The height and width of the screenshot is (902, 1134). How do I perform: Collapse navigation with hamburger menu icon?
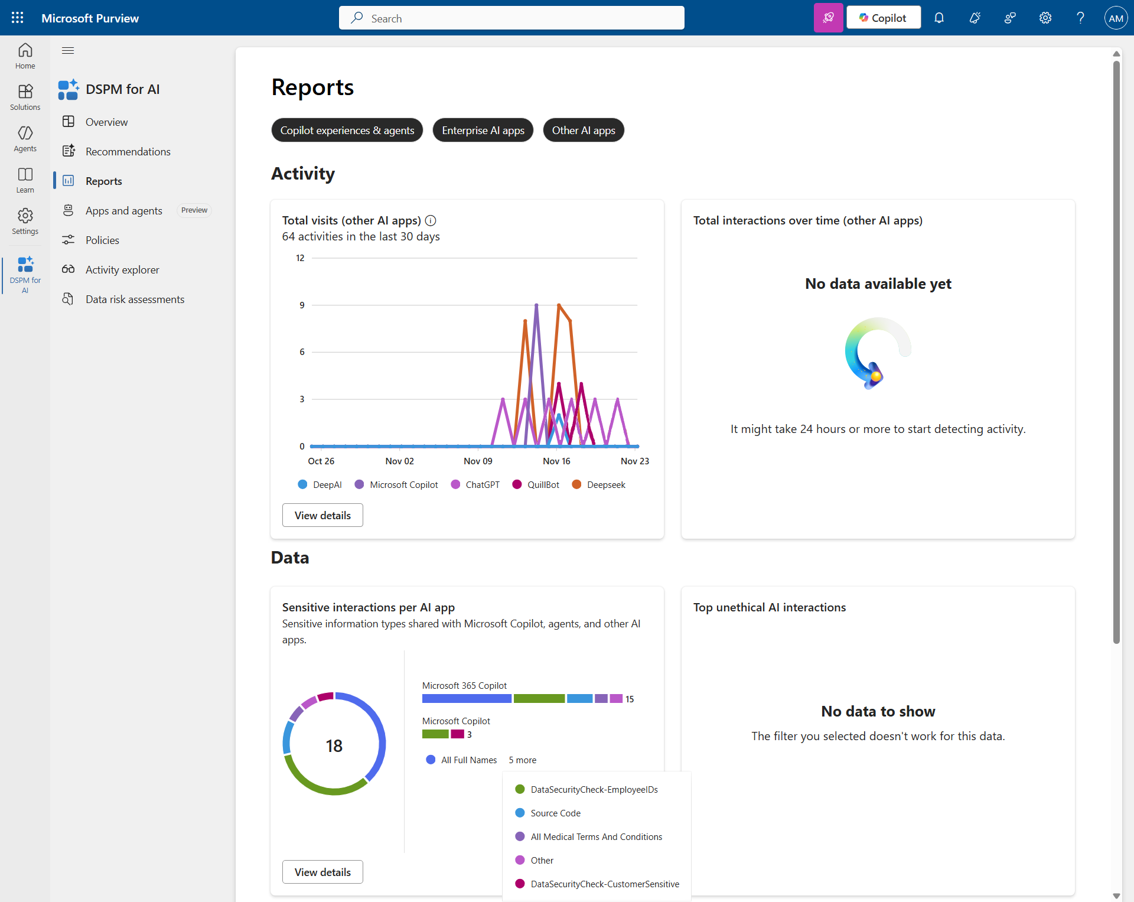[x=68, y=50]
